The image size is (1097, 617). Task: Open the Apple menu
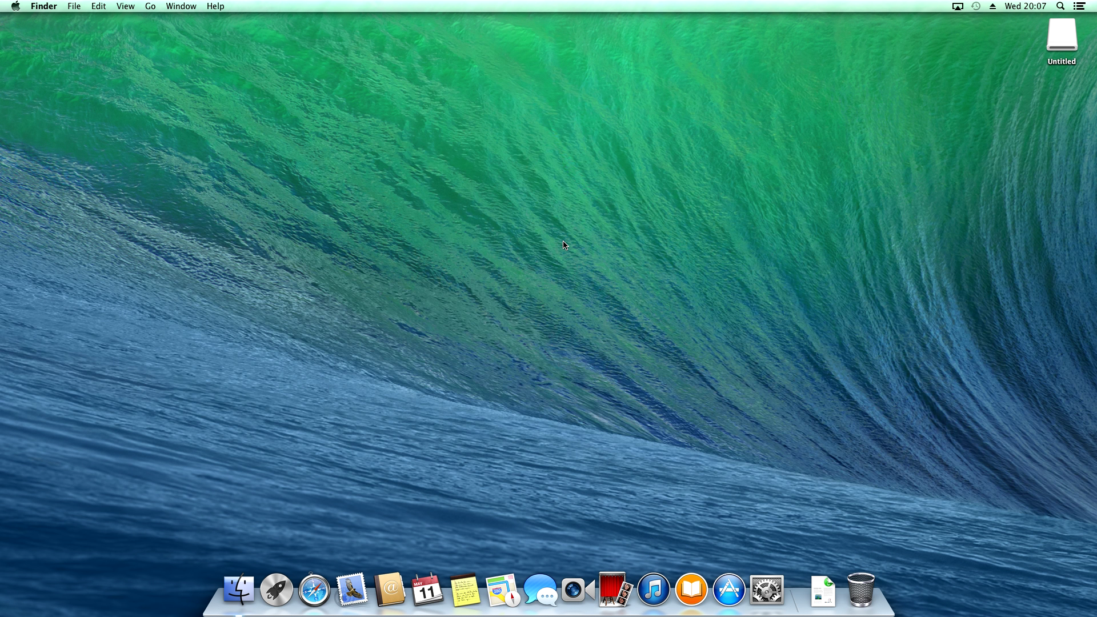(x=15, y=6)
